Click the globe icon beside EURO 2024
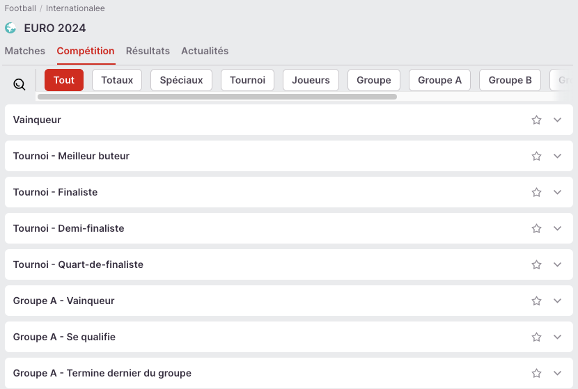 (x=10, y=28)
